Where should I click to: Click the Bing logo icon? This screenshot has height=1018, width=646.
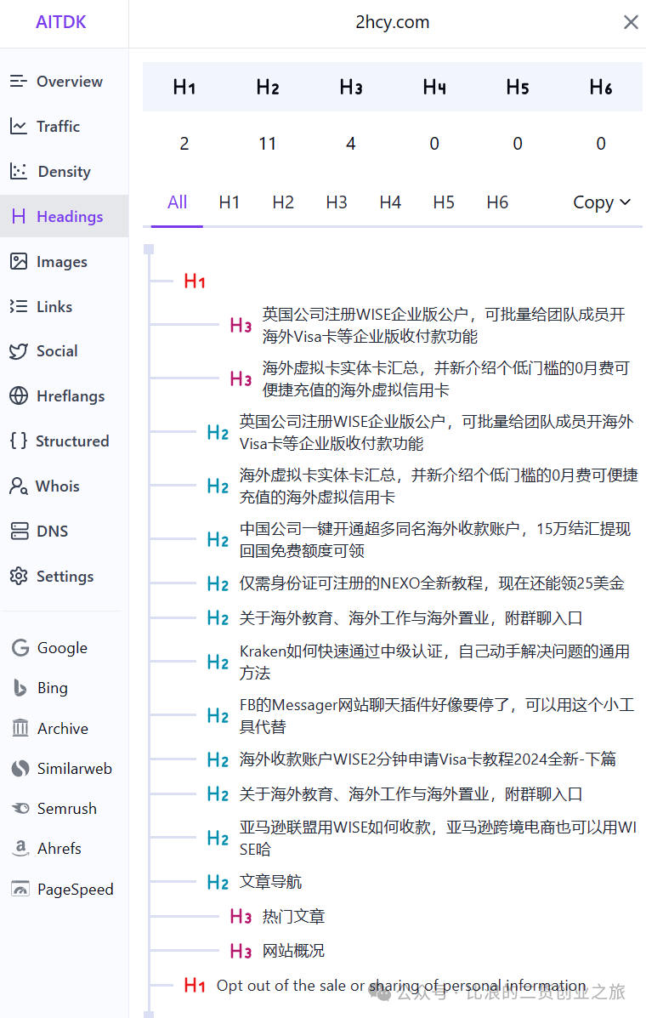(20, 687)
